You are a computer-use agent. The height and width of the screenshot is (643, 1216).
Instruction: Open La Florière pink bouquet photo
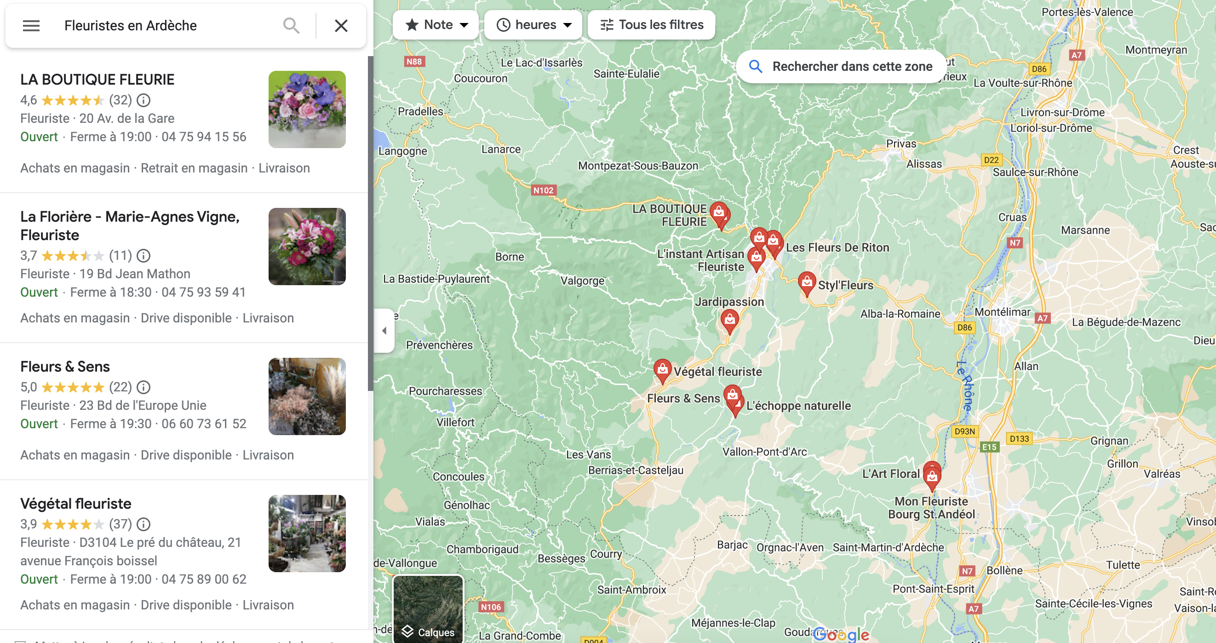307,247
